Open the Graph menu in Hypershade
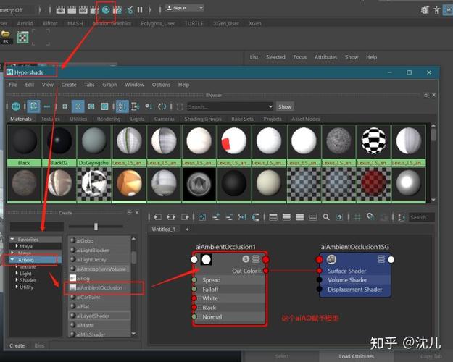 pyautogui.click(x=109, y=85)
